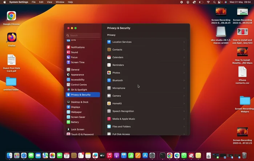Select Media & Apple Music icon
The width and height of the screenshot is (254, 161).
[x=109, y=119]
